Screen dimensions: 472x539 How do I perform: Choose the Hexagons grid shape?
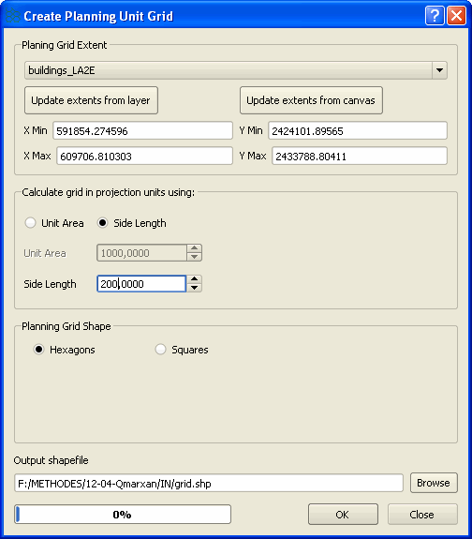[x=38, y=350]
